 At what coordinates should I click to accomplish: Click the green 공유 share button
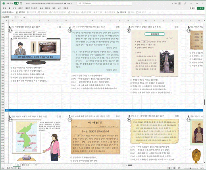[201, 8]
